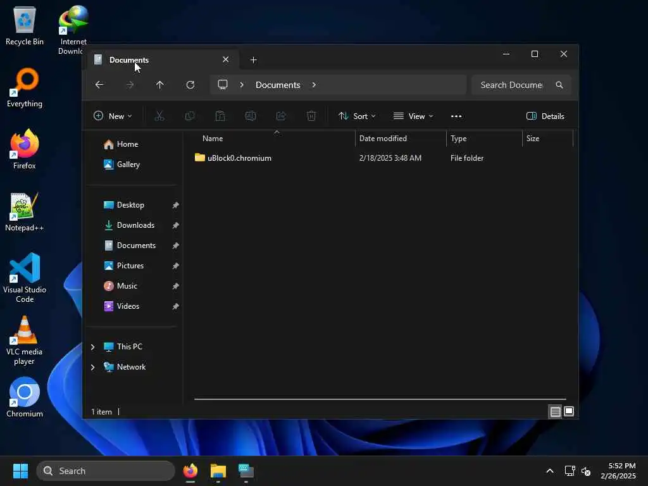Open Music in navigation pane
This screenshot has width=648, height=486.
(x=127, y=286)
